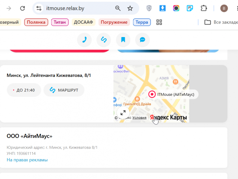Open the Титан bookmark
The height and width of the screenshot is (179, 238).
[x=60, y=22]
